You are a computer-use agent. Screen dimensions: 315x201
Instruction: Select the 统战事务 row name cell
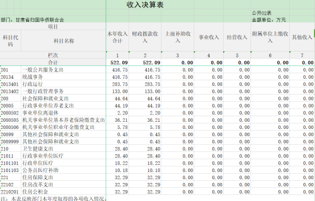tap(63, 77)
